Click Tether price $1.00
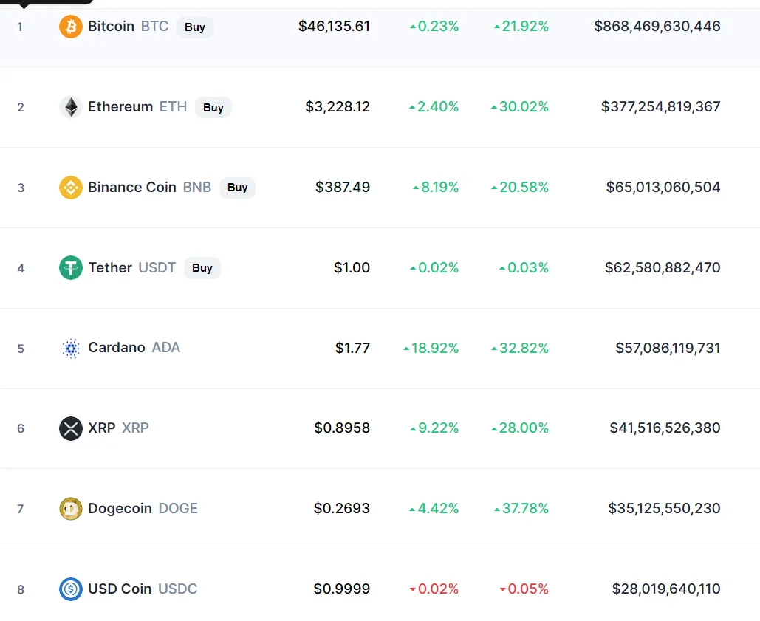Image resolution: width=760 pixels, height=621 pixels. pyautogui.click(x=352, y=267)
